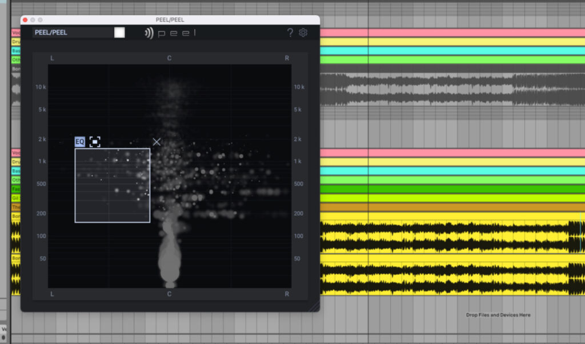Select the EQ badge on the selection box

(79, 141)
